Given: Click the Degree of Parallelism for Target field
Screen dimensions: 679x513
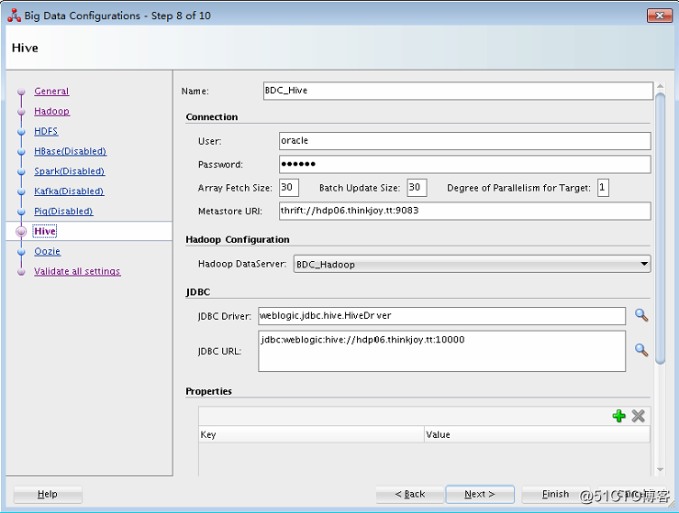Looking at the screenshot, I should pyautogui.click(x=603, y=188).
